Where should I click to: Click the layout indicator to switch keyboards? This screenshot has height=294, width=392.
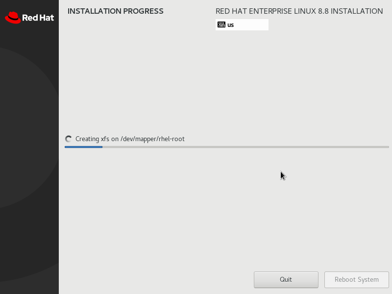click(x=242, y=24)
